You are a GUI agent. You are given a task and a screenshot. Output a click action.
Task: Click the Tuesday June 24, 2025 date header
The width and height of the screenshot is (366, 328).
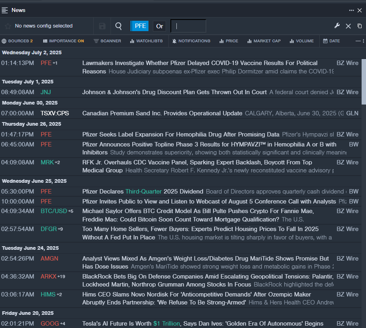pyautogui.click(x=30, y=248)
